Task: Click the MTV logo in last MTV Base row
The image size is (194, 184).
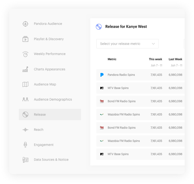Action: 102,154
